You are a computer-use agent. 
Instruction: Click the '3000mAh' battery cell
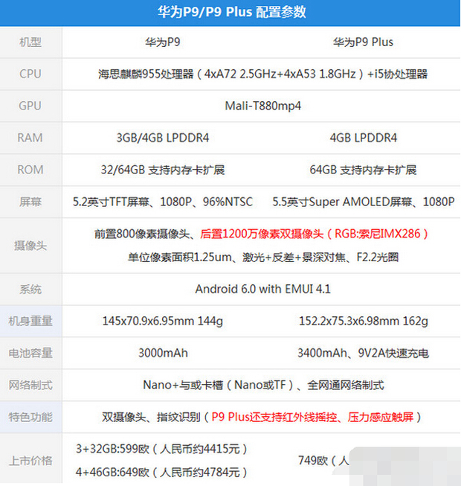[163, 353]
